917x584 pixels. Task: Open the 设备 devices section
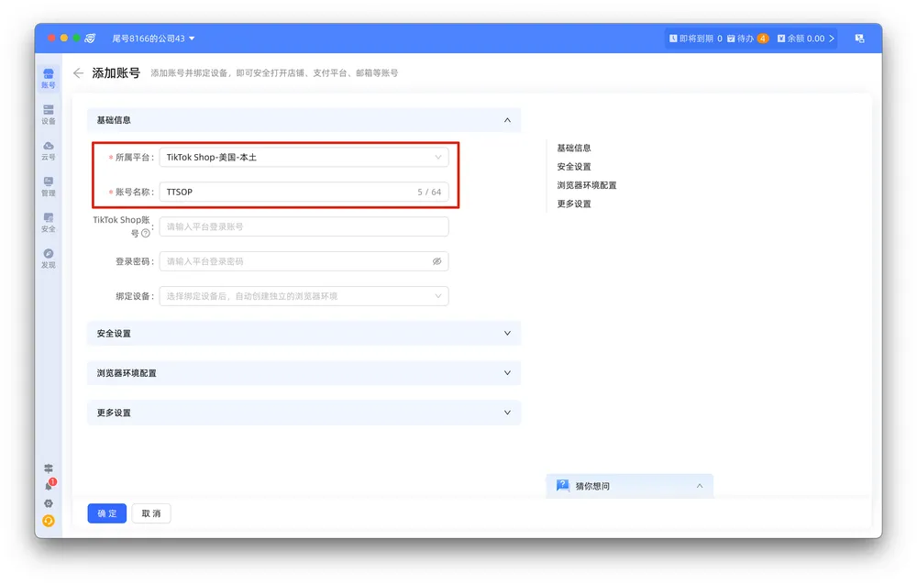pos(49,115)
